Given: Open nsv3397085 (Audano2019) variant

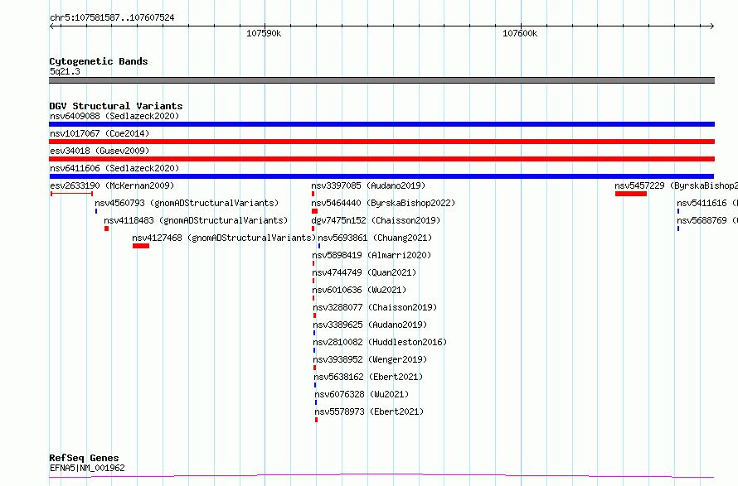Looking at the screenshot, I should [368, 185].
